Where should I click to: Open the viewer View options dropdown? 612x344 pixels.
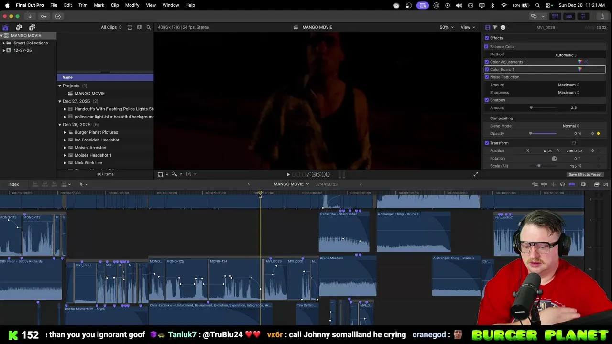467,27
